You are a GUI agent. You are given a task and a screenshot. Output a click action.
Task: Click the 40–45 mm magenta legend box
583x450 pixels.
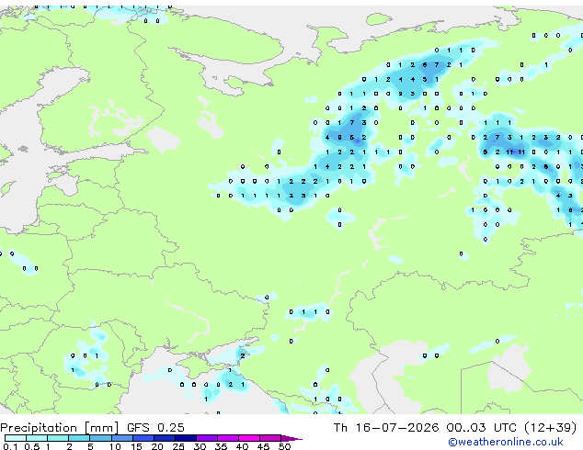tap(249, 438)
